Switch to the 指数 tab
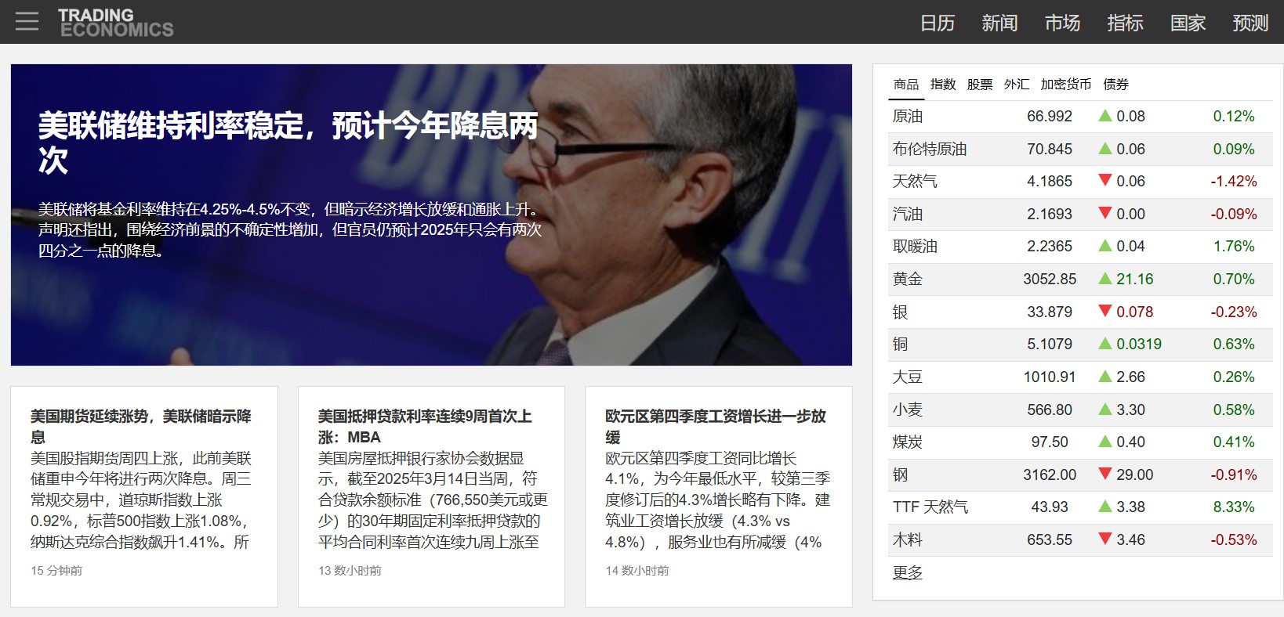1284x617 pixels. 943,85
